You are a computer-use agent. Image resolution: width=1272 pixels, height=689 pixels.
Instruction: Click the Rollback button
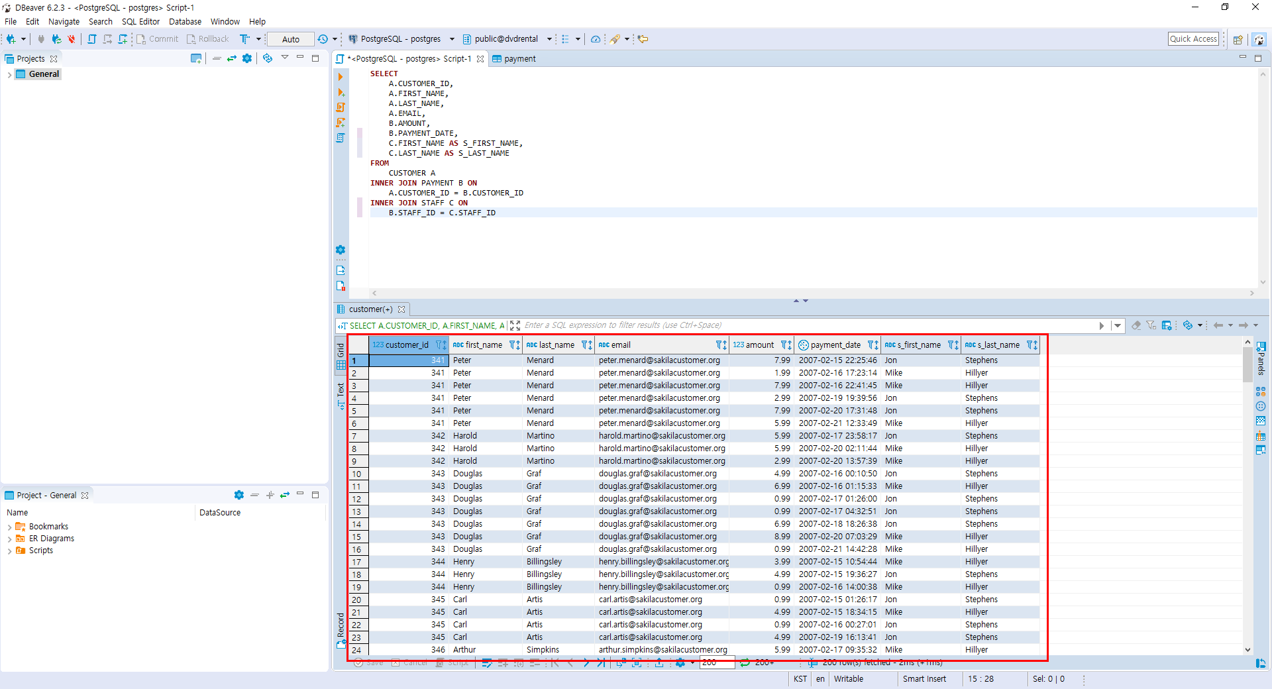tap(208, 39)
